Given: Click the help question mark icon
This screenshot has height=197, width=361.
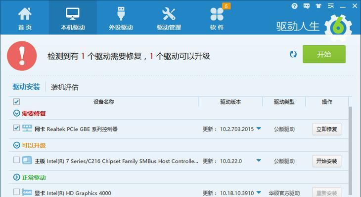Looking at the screenshot, I should [x=294, y=6].
